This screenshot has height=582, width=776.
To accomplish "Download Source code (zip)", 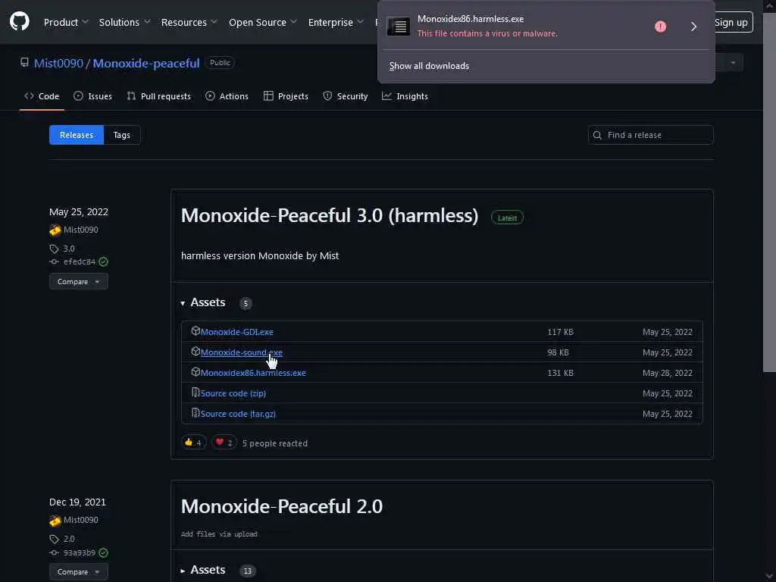I will (x=233, y=393).
